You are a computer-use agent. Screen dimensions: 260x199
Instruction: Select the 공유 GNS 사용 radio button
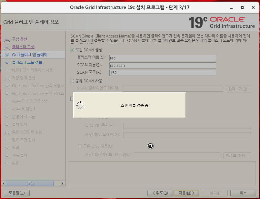click(80, 146)
